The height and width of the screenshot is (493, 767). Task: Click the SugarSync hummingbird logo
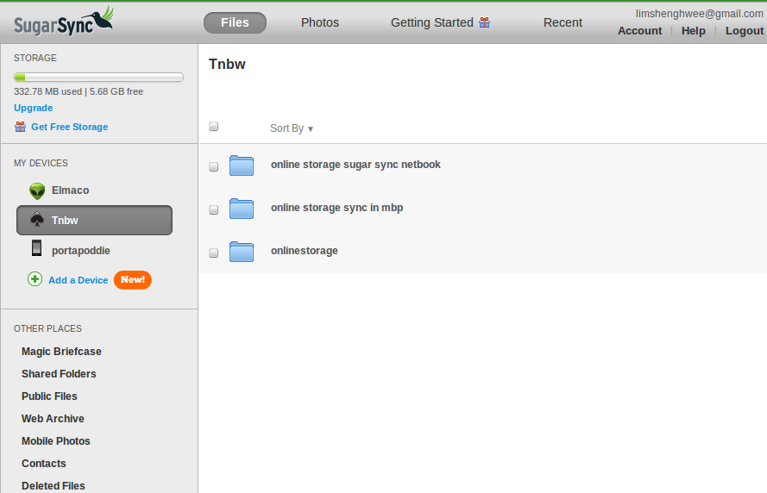[x=64, y=22]
